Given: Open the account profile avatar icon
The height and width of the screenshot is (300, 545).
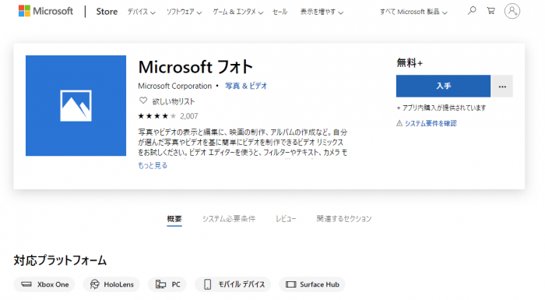Looking at the screenshot, I should [512, 11].
